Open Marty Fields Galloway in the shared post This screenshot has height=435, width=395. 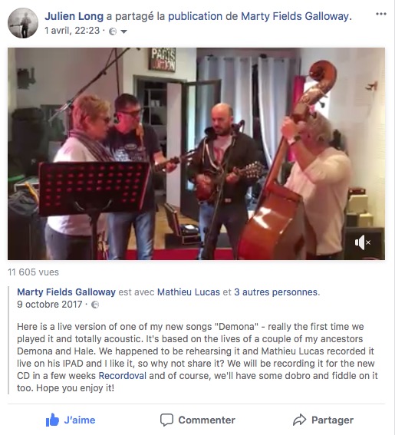(66, 292)
